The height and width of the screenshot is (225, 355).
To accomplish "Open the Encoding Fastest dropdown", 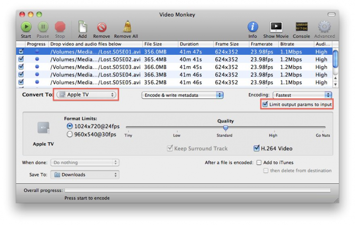I will click(302, 95).
